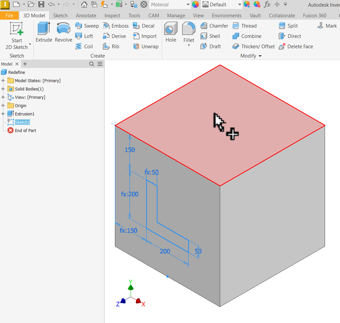Screen dimensions: 340x323
Task: Select the Revolve tool
Action: tap(63, 32)
